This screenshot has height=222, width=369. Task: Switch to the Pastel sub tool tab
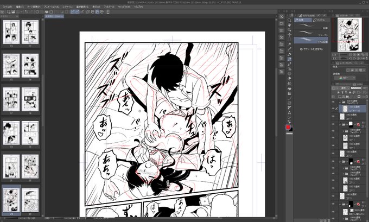tap(320, 20)
